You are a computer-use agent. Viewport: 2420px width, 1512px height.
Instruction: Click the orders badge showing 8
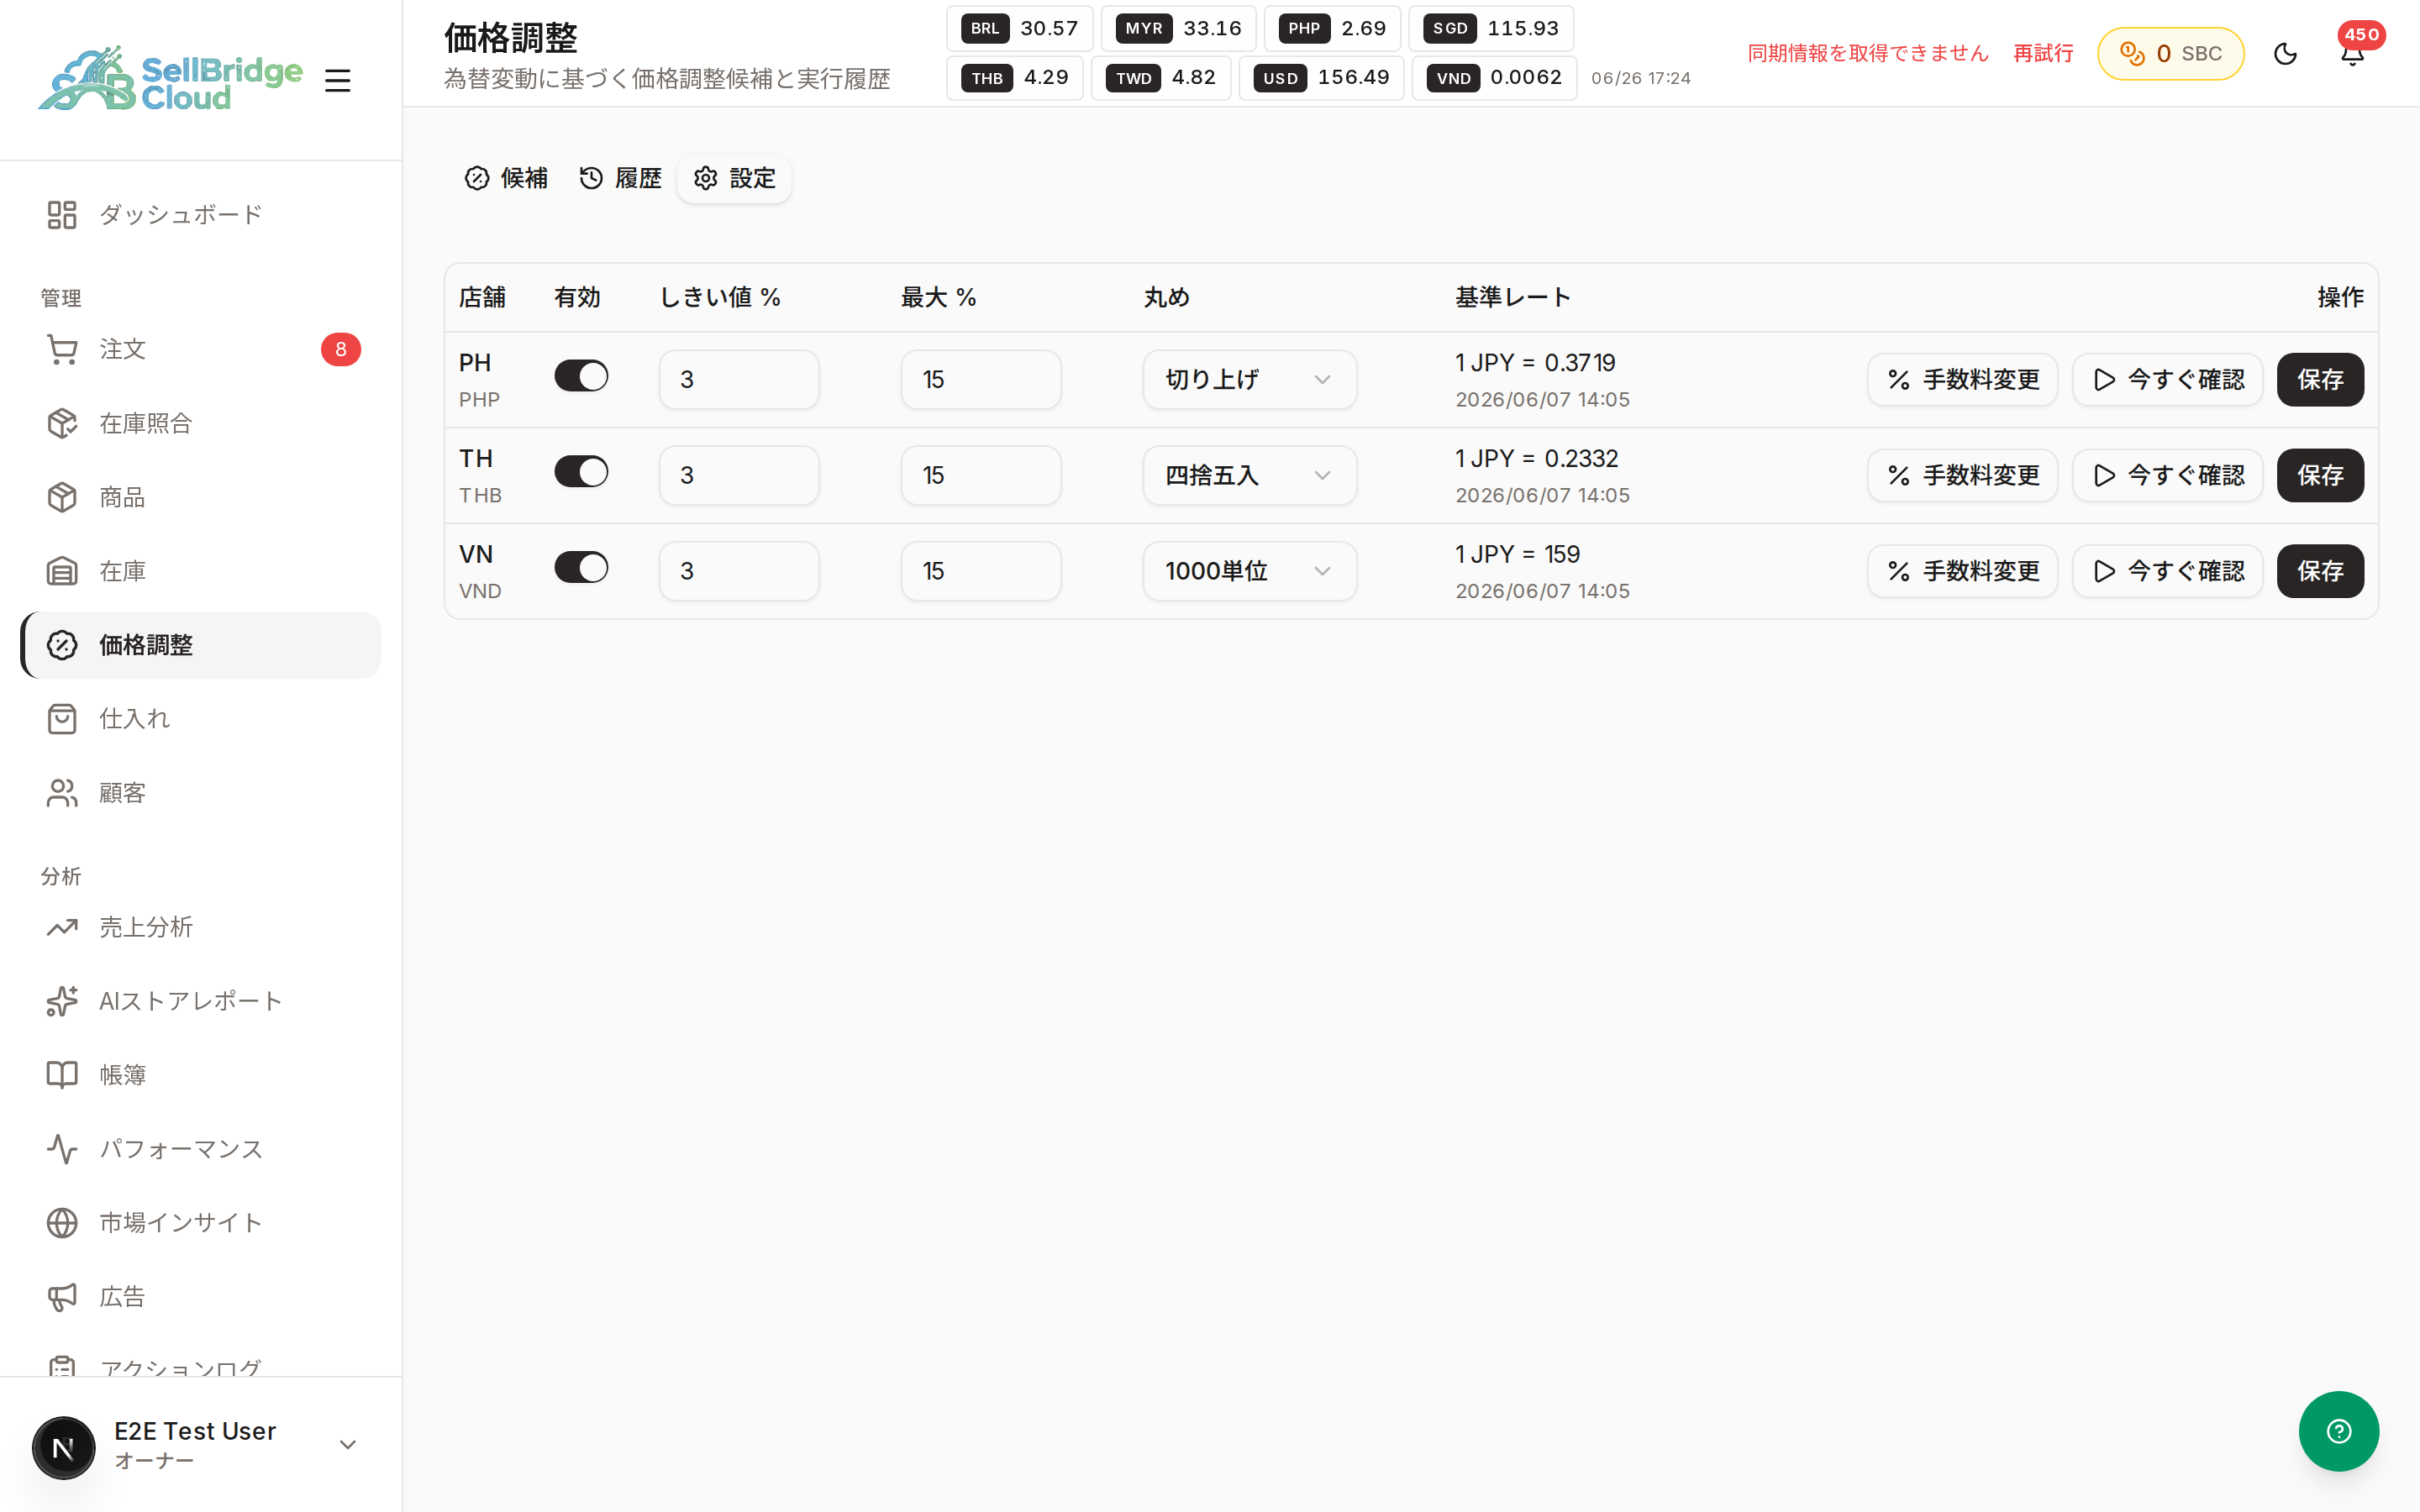coord(340,349)
